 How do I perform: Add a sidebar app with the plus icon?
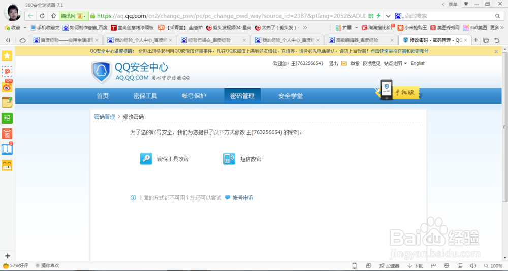pos(8,256)
